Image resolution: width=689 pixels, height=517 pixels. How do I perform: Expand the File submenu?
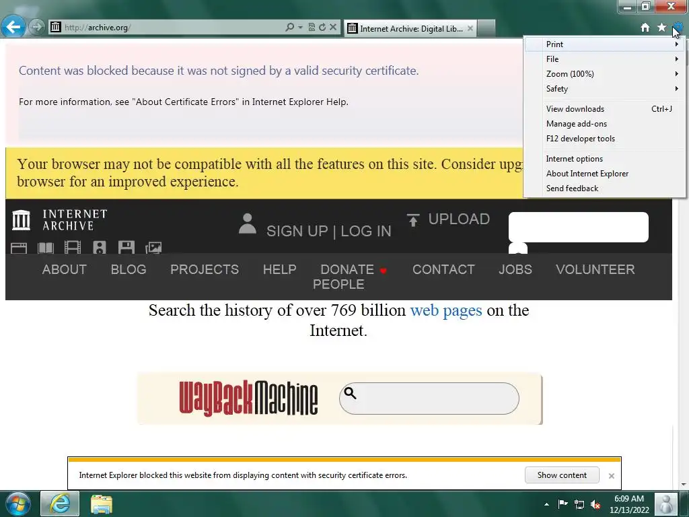click(605, 59)
